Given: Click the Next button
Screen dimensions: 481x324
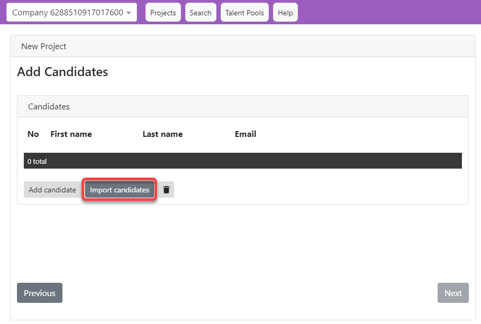Looking at the screenshot, I should click(x=453, y=293).
